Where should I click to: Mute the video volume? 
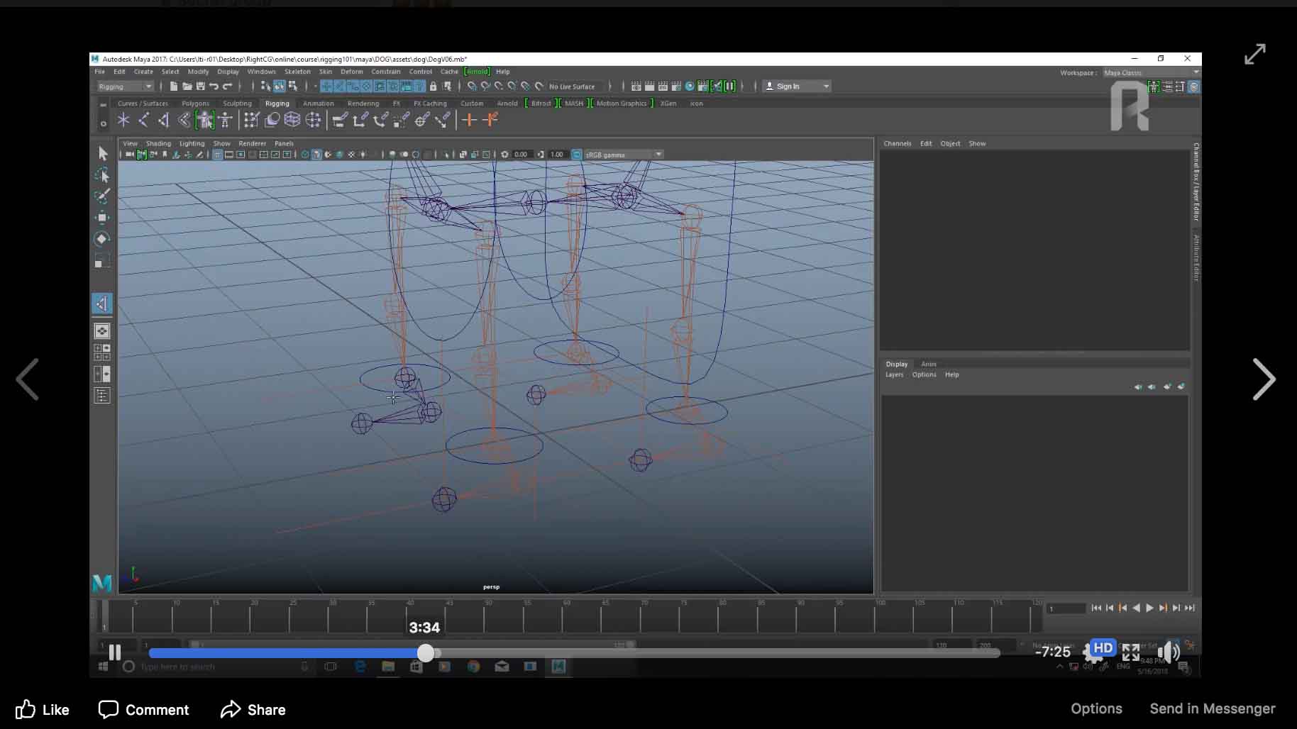point(1167,652)
